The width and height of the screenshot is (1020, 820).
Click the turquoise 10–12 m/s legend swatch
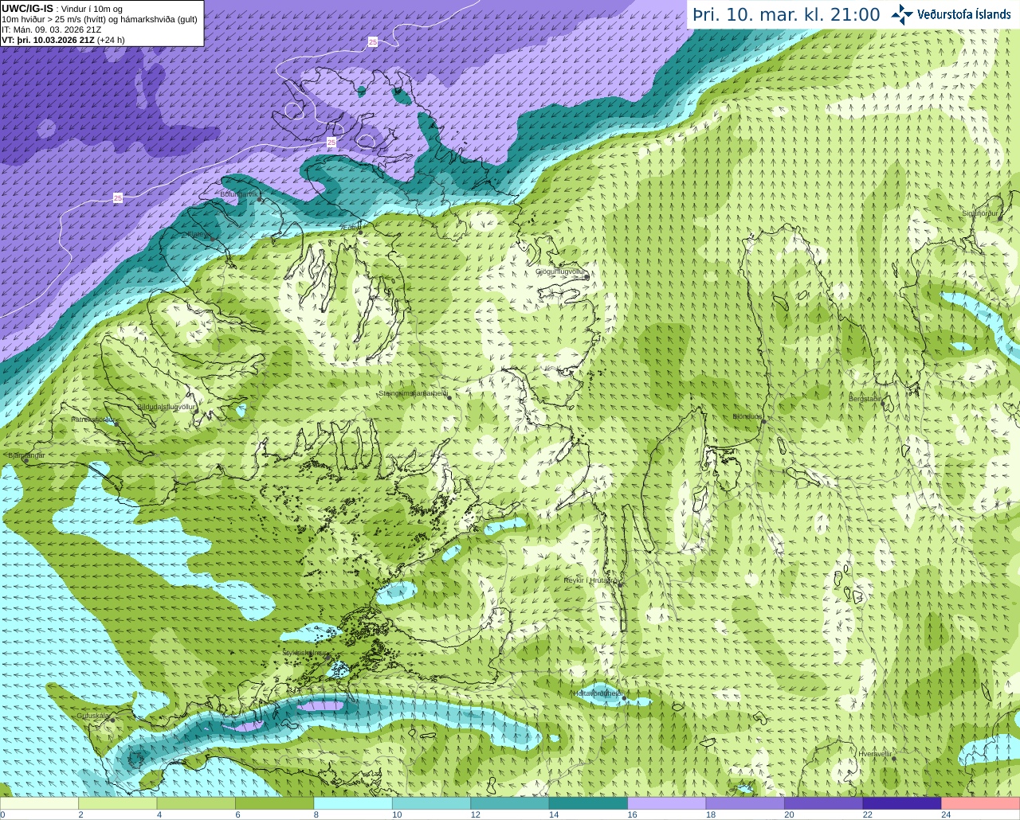[x=432, y=803]
